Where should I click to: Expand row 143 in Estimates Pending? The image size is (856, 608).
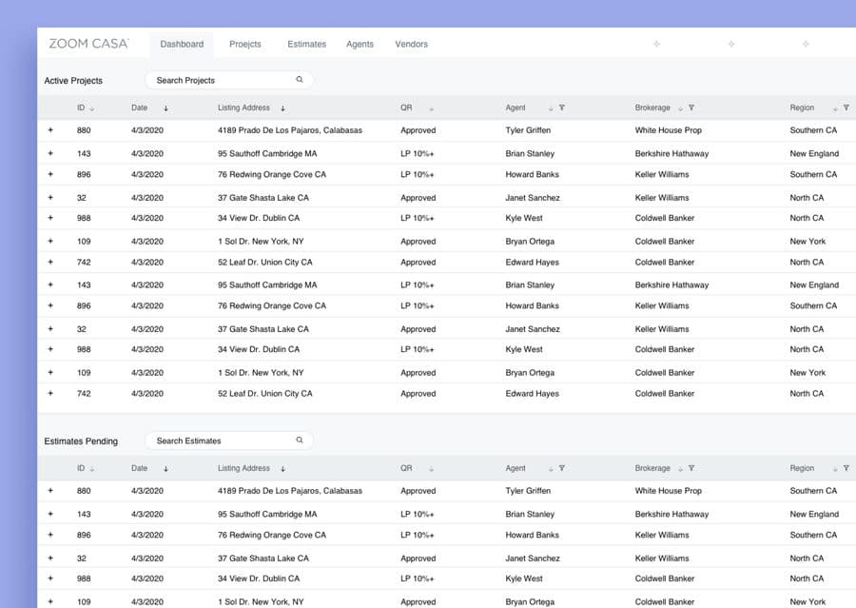coord(50,514)
